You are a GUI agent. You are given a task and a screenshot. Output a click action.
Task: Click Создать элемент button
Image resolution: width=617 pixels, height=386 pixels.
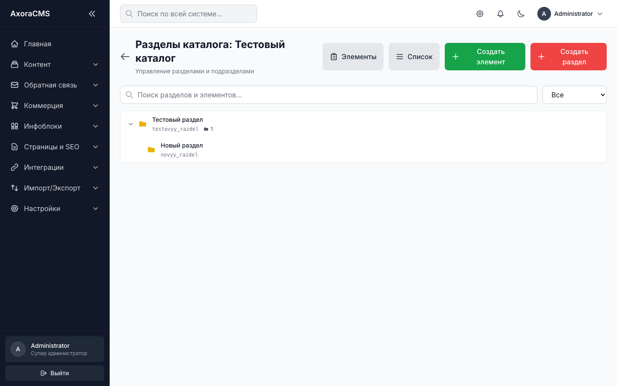485,57
